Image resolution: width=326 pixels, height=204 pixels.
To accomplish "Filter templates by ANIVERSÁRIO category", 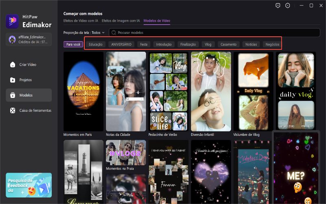I will pos(121,44).
